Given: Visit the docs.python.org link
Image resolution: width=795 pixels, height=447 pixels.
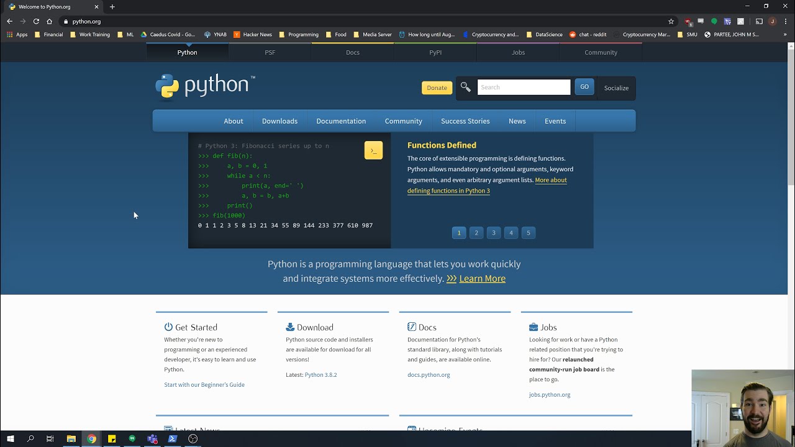Looking at the screenshot, I should click(x=429, y=375).
